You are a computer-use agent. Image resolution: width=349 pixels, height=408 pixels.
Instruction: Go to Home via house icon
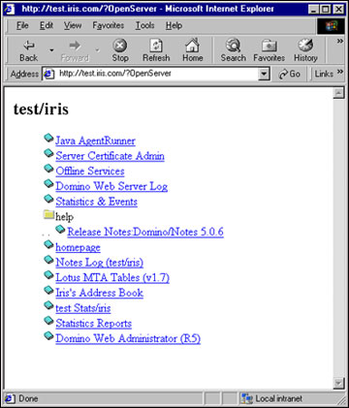(x=193, y=46)
